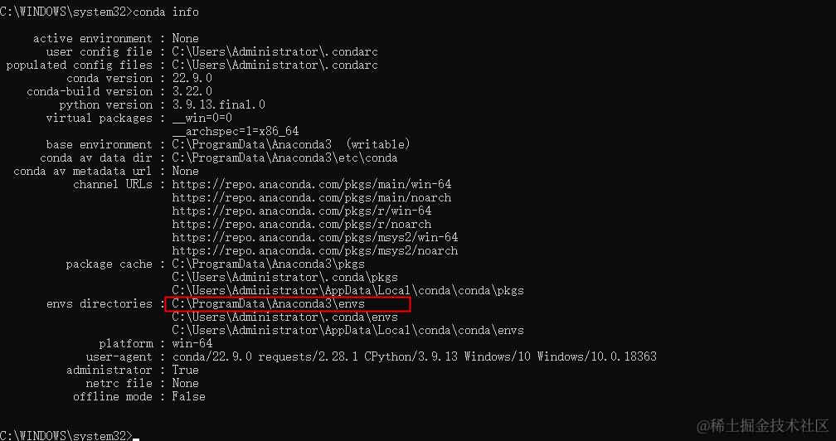
Task: Click the offline mode False value
Action: 189,397
